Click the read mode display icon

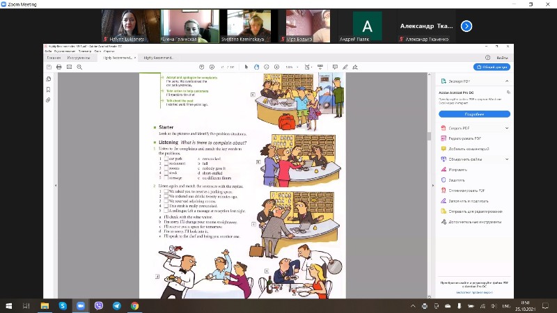[320, 67]
